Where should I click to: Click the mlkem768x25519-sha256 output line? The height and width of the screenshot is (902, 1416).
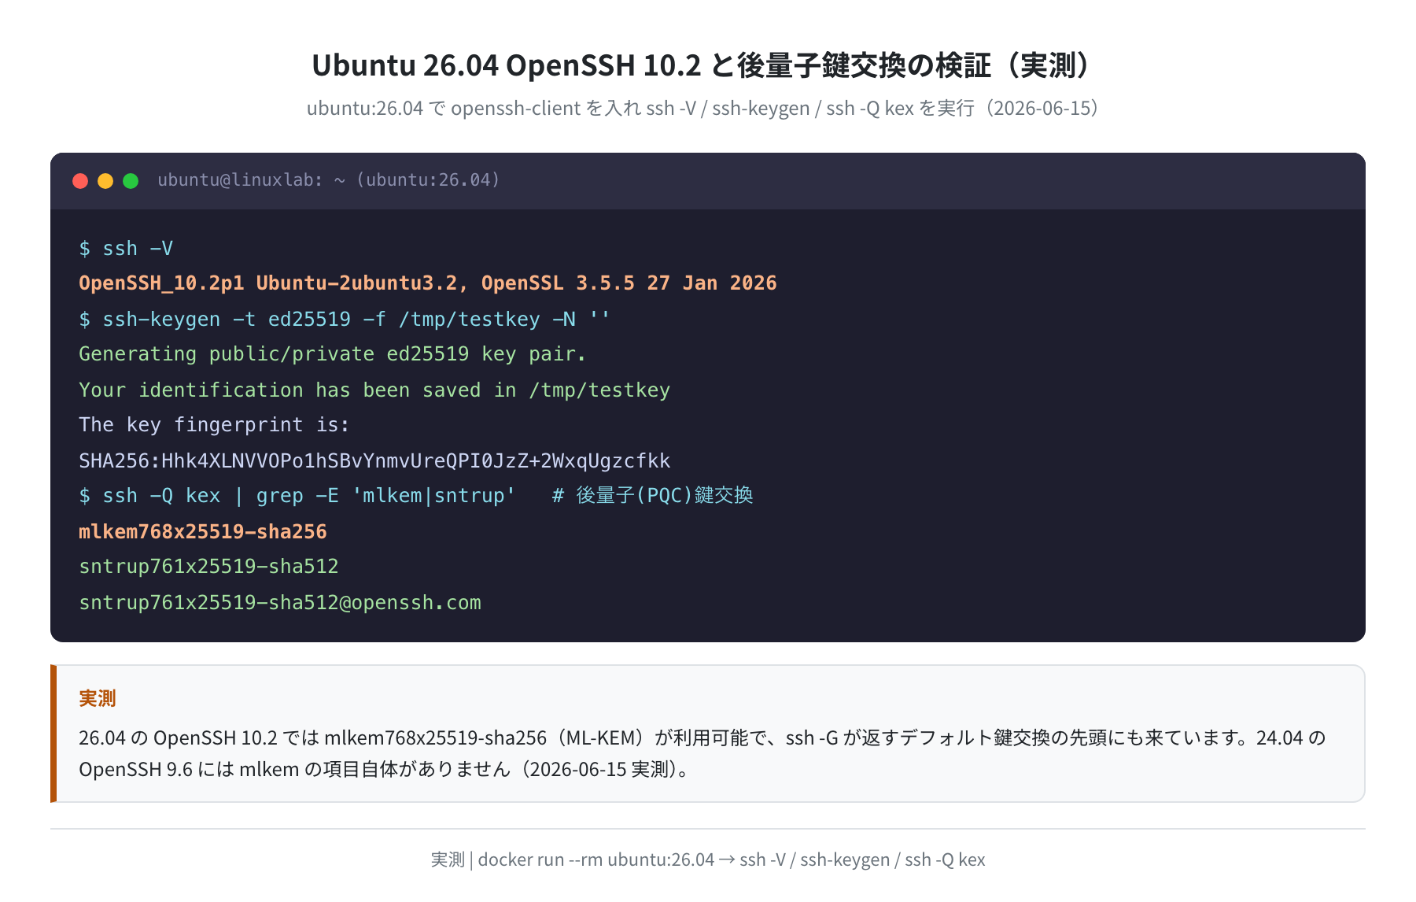(x=203, y=531)
